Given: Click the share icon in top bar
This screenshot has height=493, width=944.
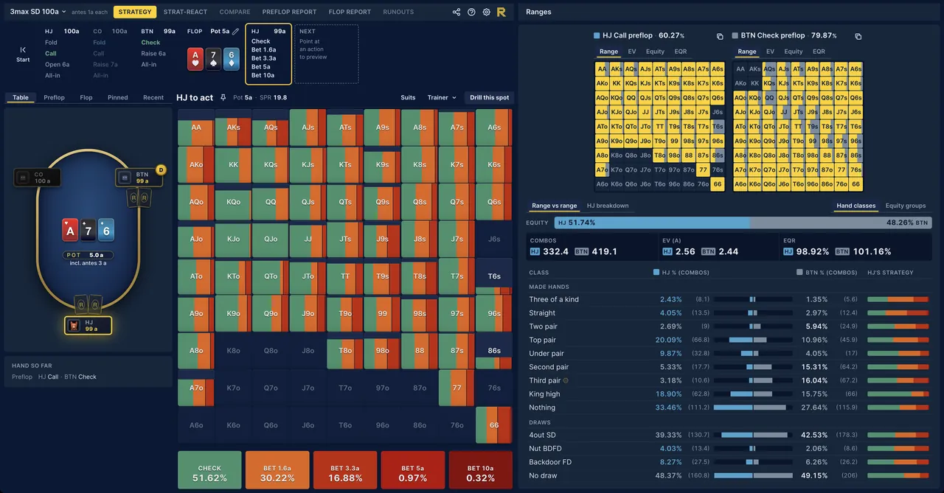Looking at the screenshot, I should coord(457,12).
